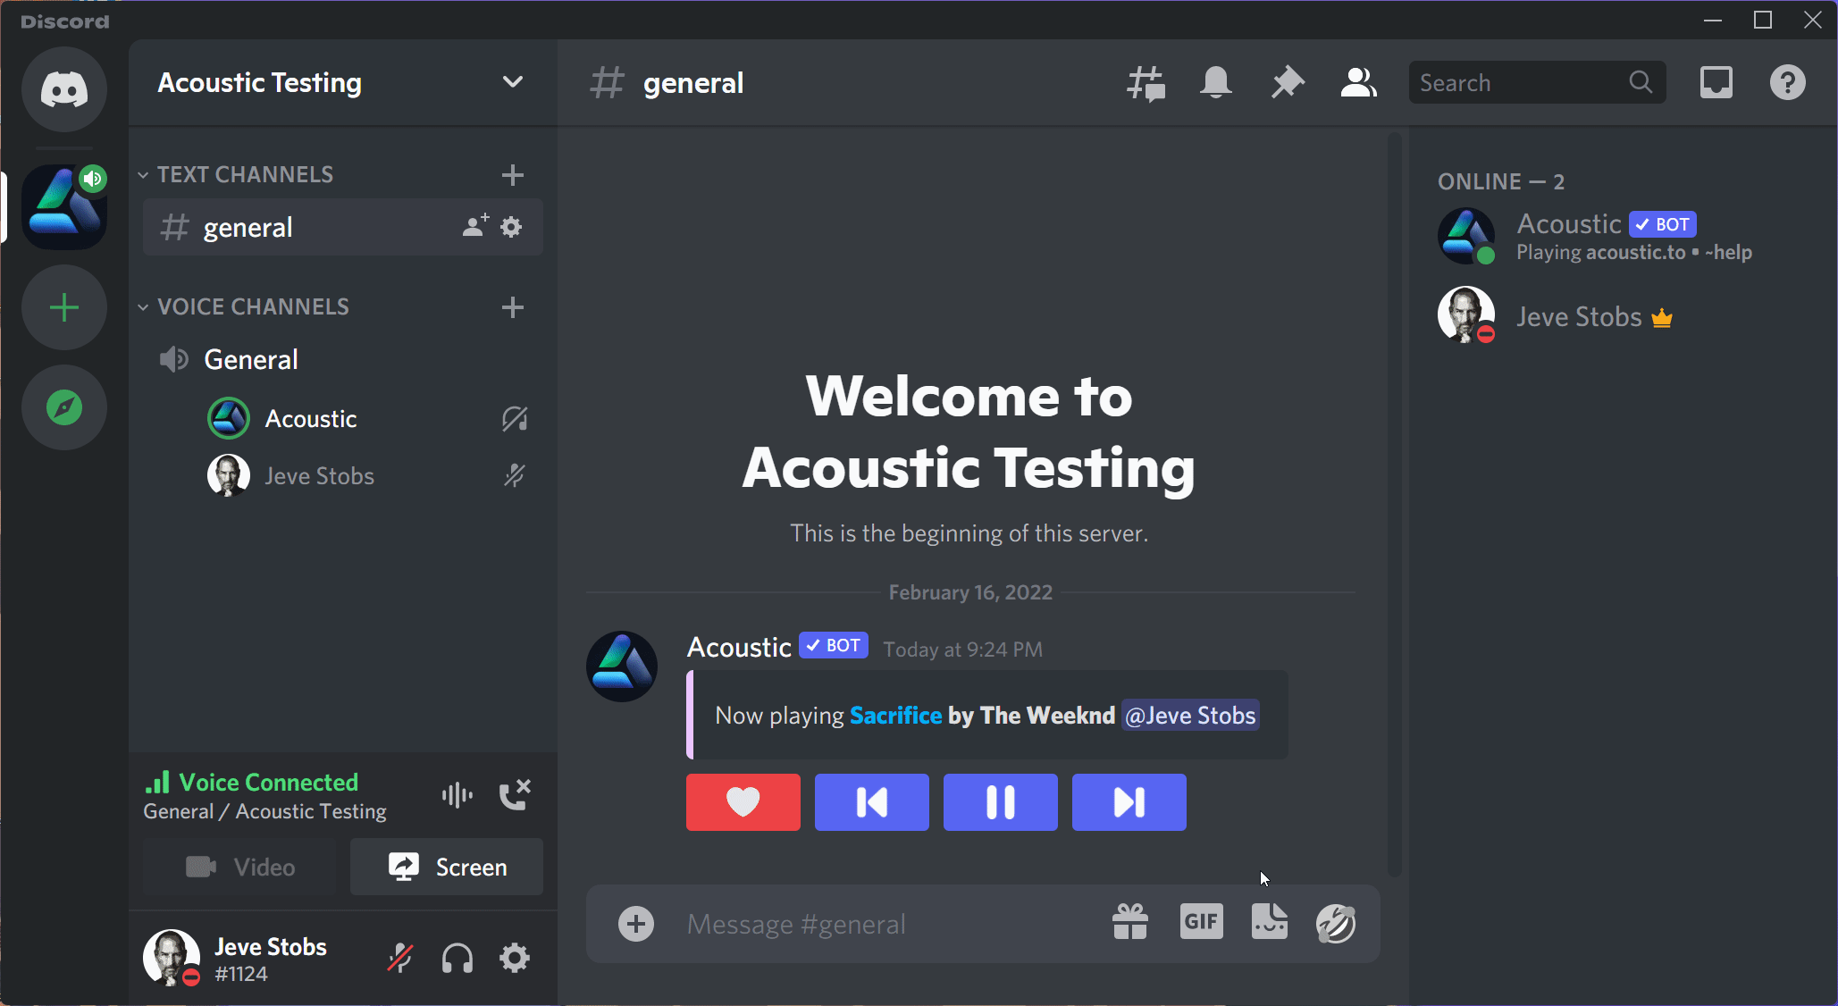Open the Sacrifice song link
Viewport: 1838px width, 1006px height.
tap(895, 715)
